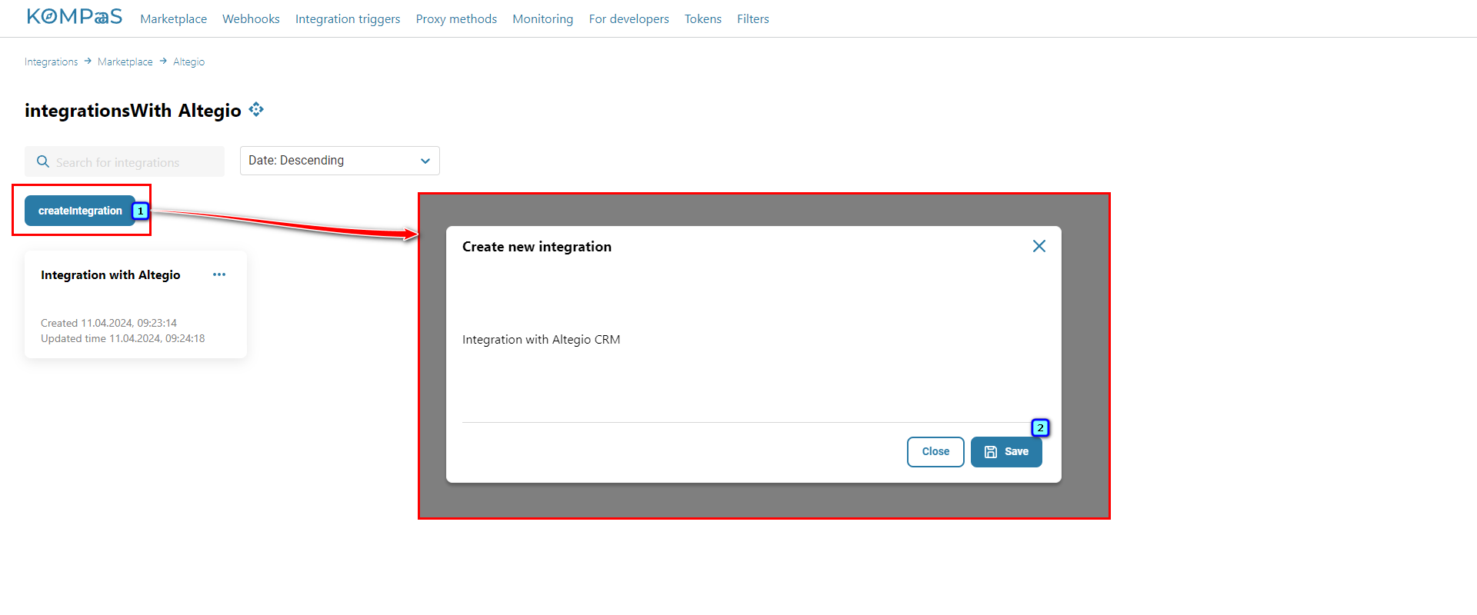
Task: Click the move icon beside the Altegio title
Action: coord(257,110)
